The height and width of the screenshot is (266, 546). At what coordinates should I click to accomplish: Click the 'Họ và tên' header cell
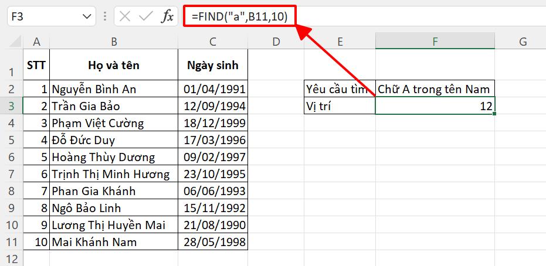pos(114,64)
